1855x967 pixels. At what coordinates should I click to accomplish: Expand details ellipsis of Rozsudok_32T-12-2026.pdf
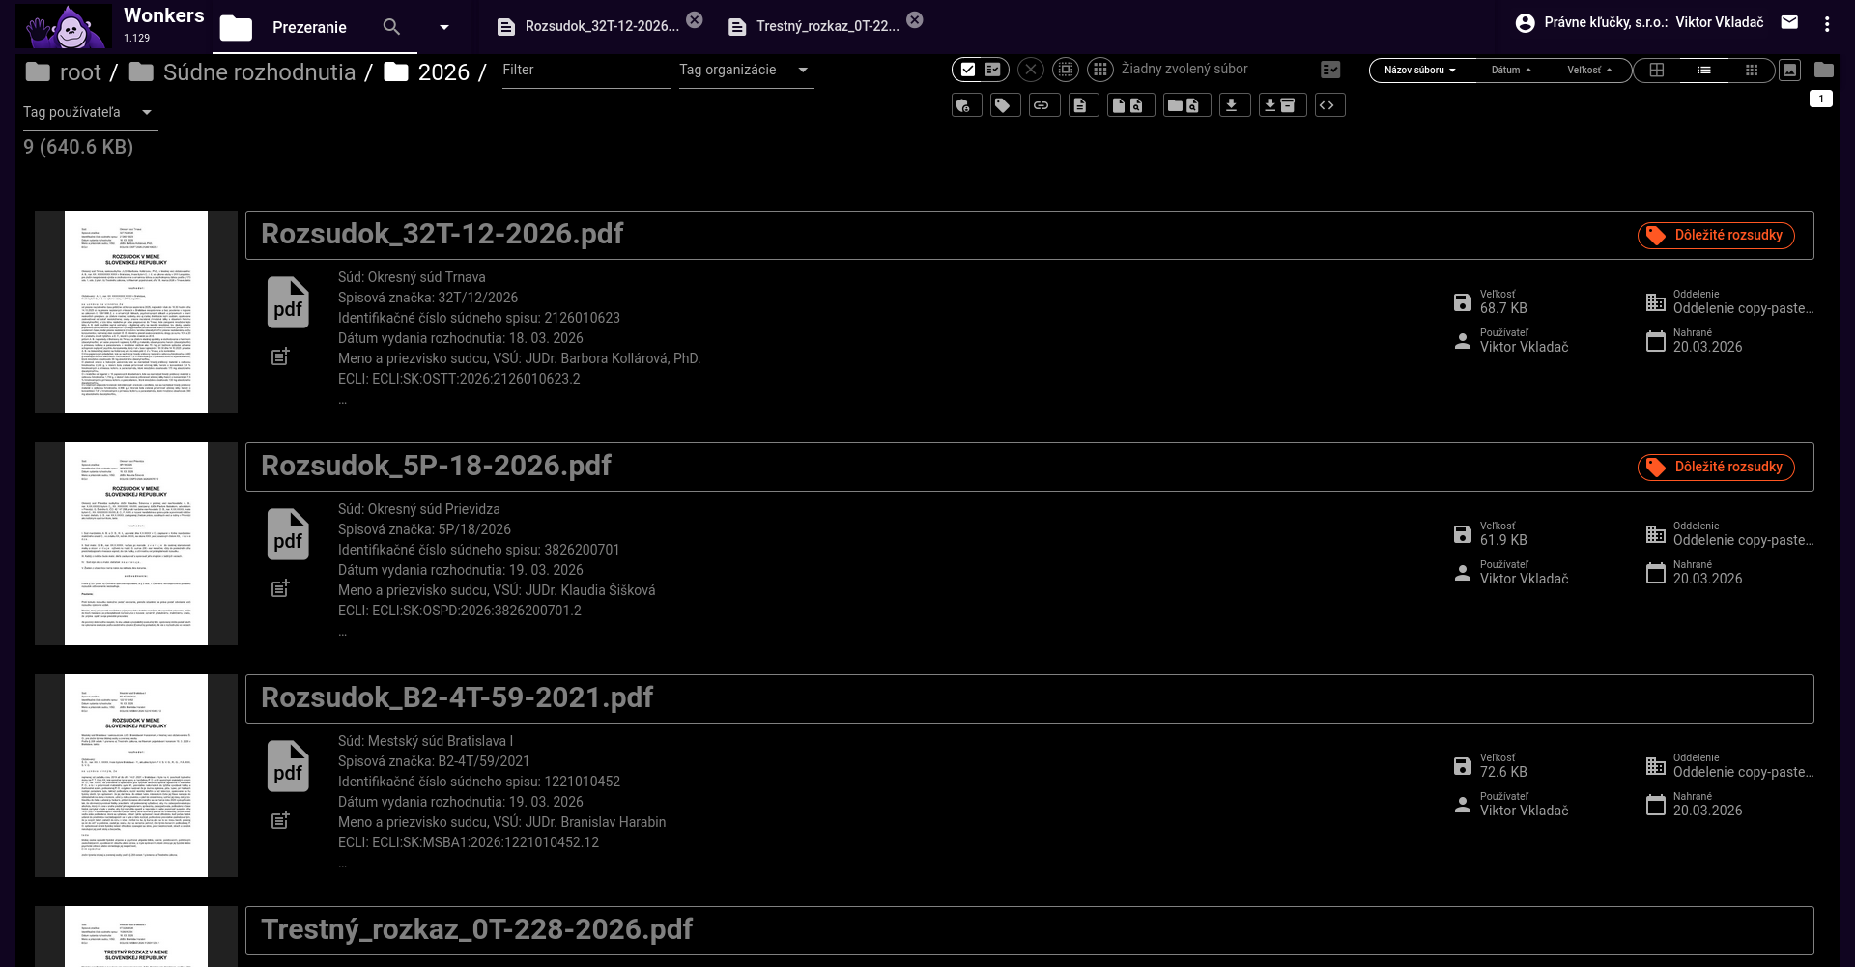342,401
